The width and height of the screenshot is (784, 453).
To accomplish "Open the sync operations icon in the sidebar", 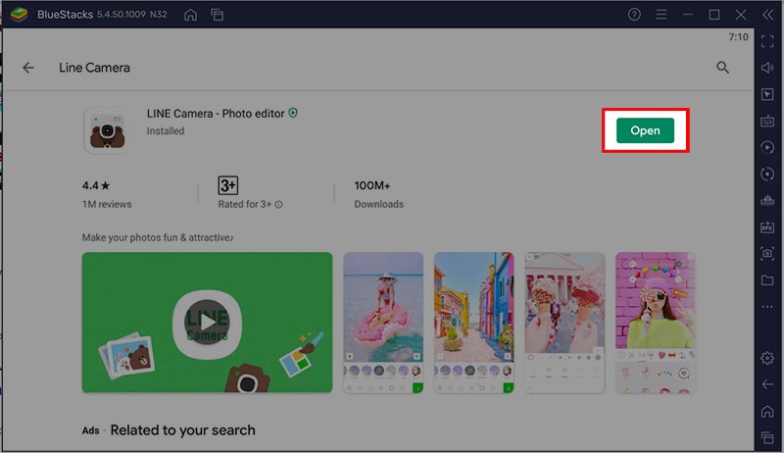I will click(767, 174).
